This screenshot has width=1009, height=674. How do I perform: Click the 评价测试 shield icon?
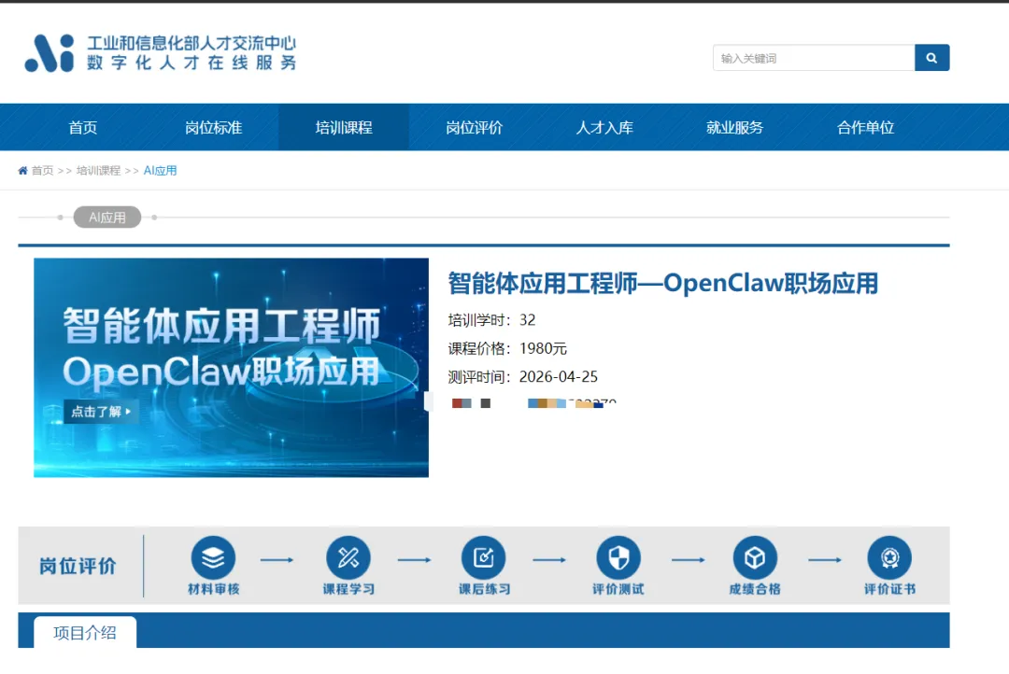[618, 557]
